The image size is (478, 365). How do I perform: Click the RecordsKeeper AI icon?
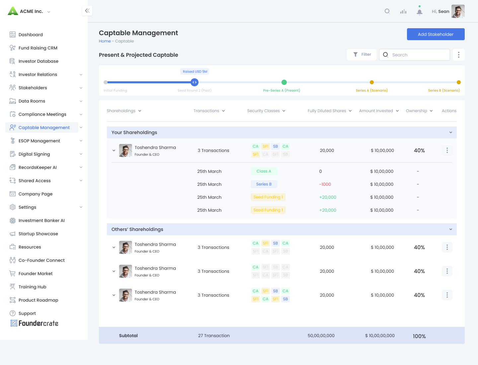click(13, 167)
